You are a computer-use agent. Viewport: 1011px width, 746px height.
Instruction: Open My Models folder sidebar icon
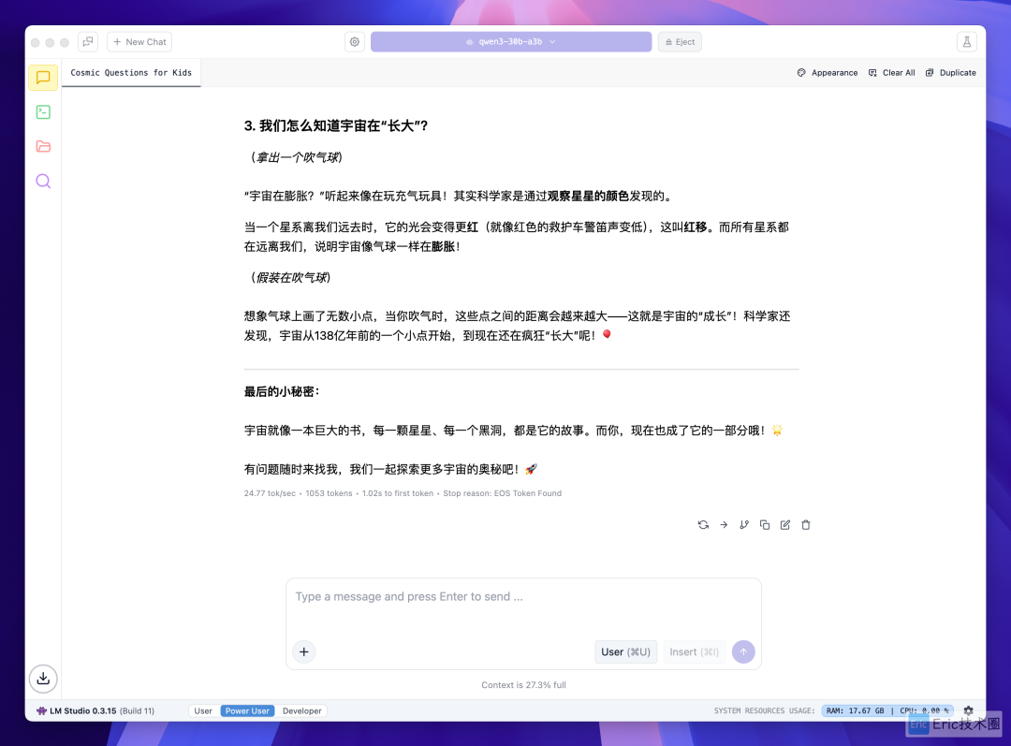(43, 146)
